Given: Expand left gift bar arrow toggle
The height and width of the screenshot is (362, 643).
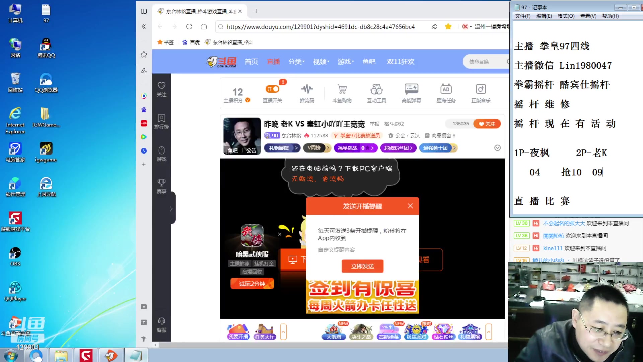Looking at the screenshot, I should tap(283, 332).
